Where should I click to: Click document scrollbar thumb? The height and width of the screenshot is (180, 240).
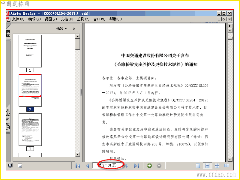click(230, 38)
